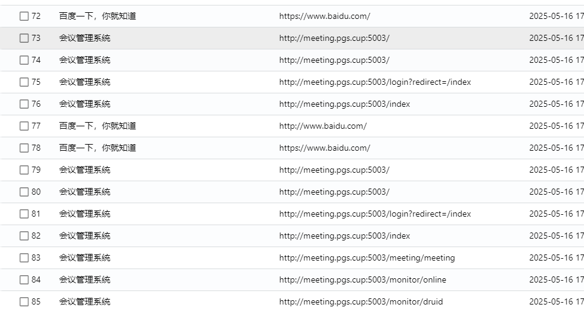Click the 会议管理系统 title in row 73
Image resolution: width=584 pixels, height=310 pixels.
pyautogui.click(x=84, y=38)
